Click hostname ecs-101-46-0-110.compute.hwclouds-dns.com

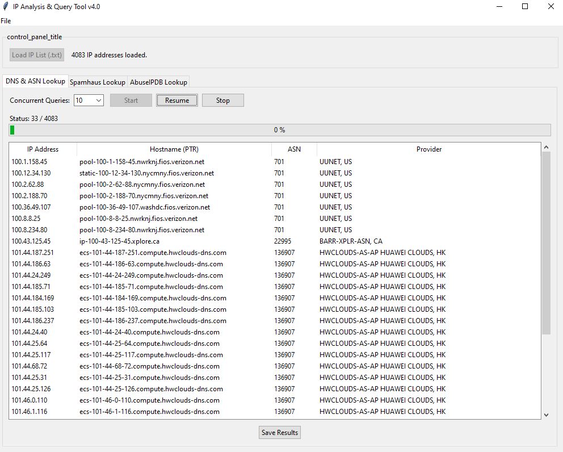[x=149, y=400]
